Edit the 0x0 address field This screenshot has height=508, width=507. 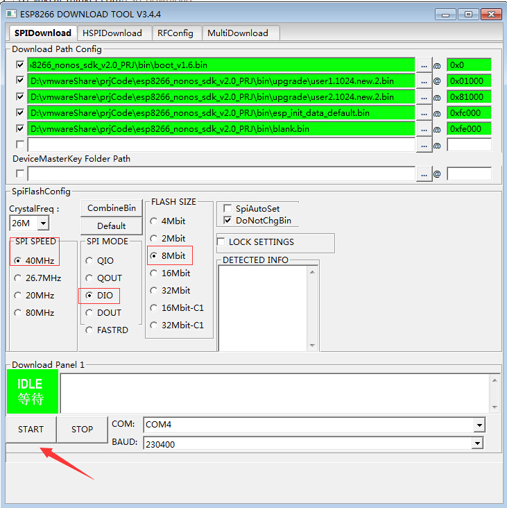click(x=469, y=65)
